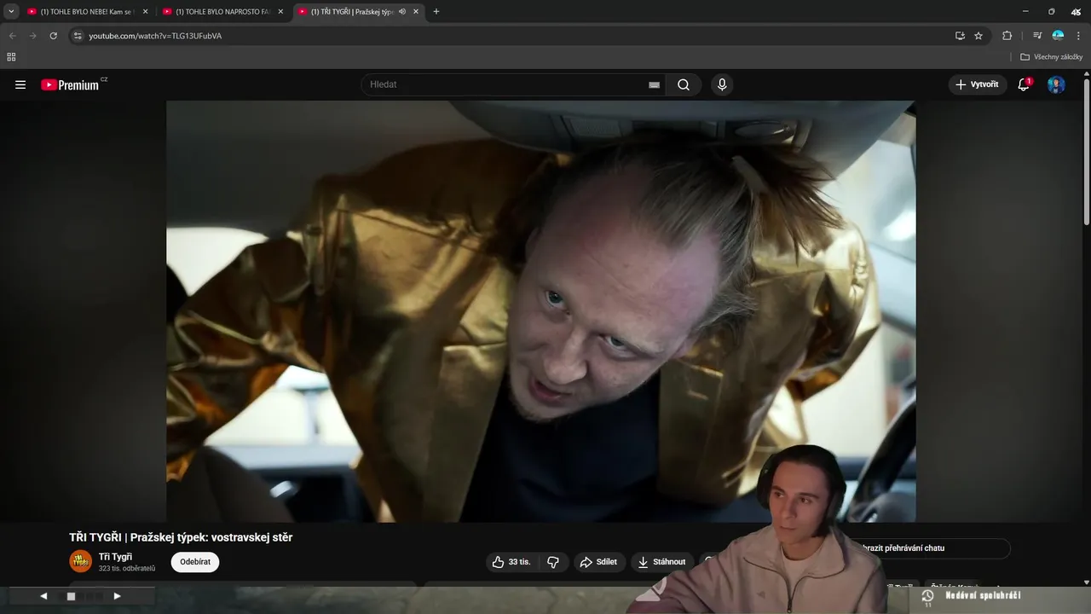1091x614 pixels.
Task: Go back with the browser back arrow
Action: pyautogui.click(x=12, y=36)
